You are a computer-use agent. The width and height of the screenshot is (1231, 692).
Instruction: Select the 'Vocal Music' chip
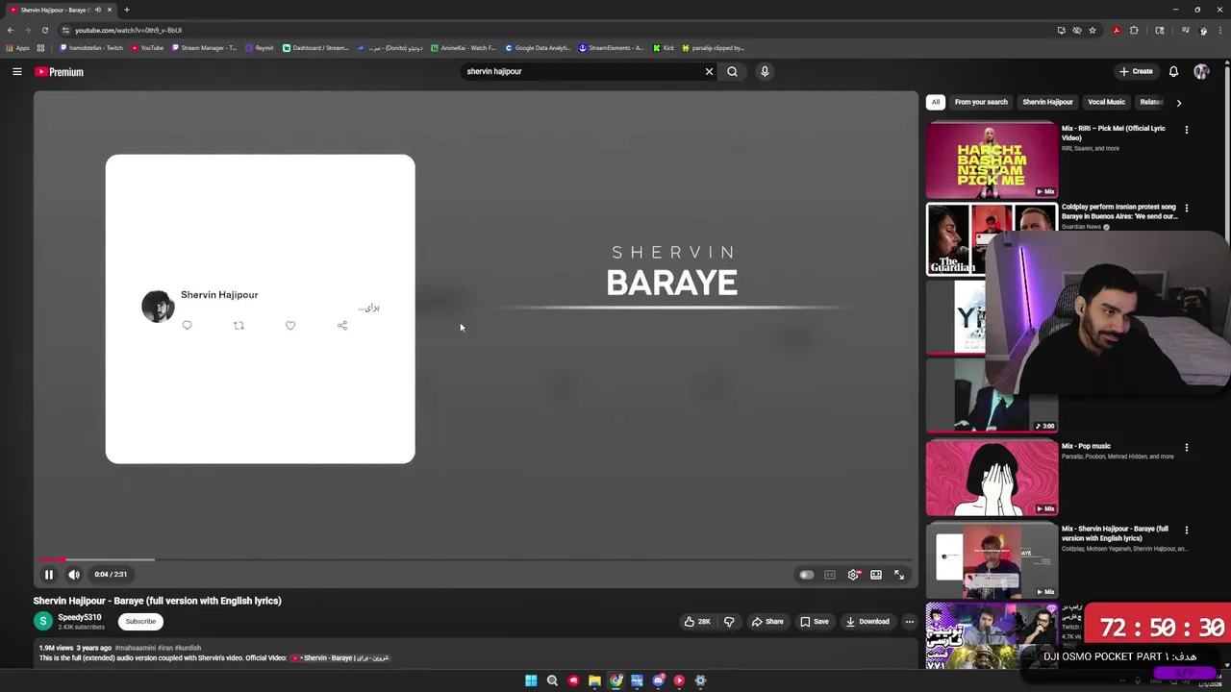tap(1106, 102)
